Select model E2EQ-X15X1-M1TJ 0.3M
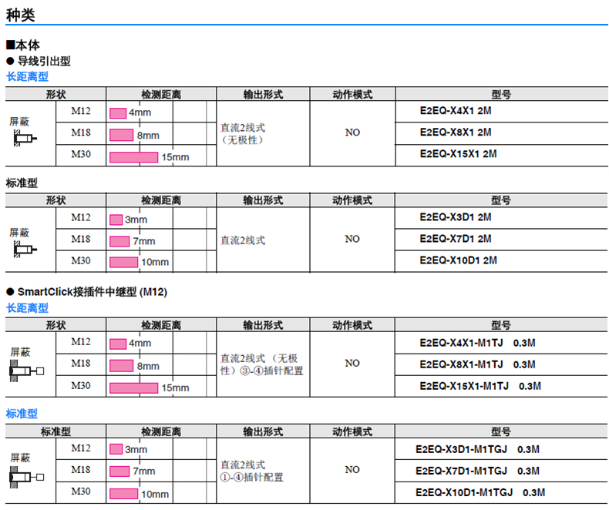The image size is (609, 510). pyautogui.click(x=480, y=386)
